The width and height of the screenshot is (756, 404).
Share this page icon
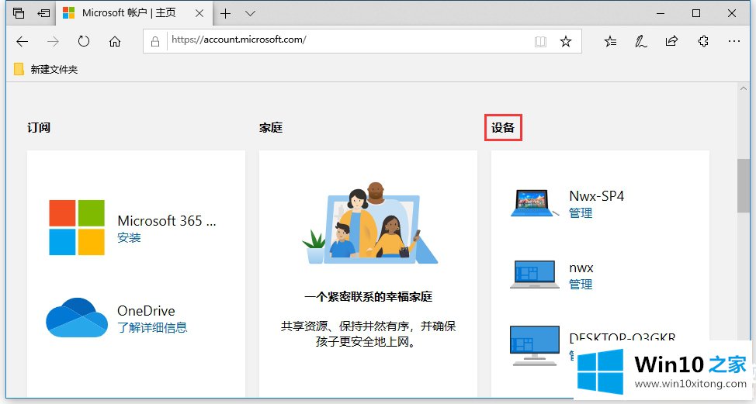(x=671, y=41)
